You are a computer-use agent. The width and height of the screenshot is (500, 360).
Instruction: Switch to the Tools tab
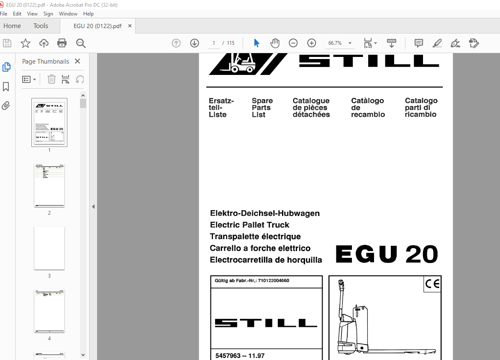pos(41,26)
